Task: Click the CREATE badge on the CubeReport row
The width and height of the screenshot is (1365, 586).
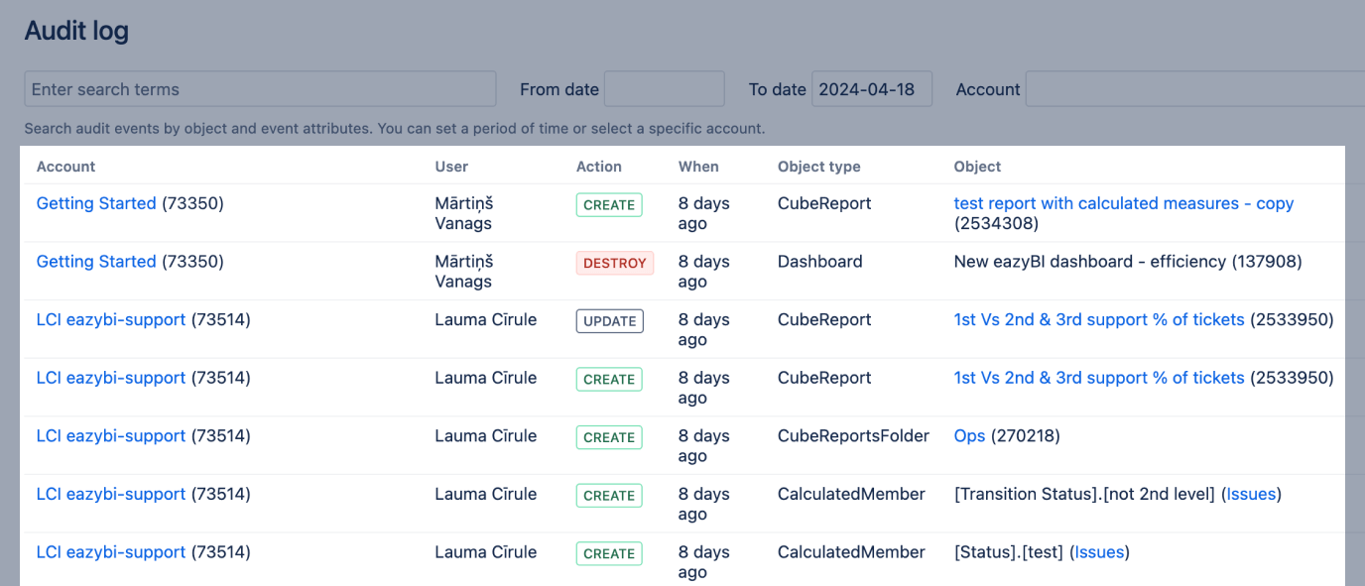Action: (608, 204)
